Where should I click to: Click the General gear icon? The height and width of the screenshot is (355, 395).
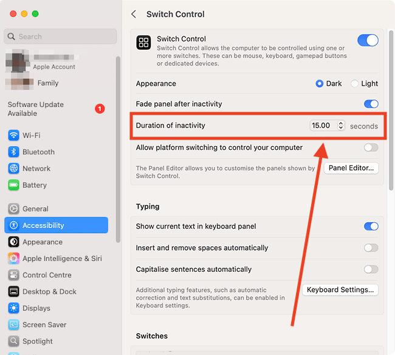[x=13, y=209]
